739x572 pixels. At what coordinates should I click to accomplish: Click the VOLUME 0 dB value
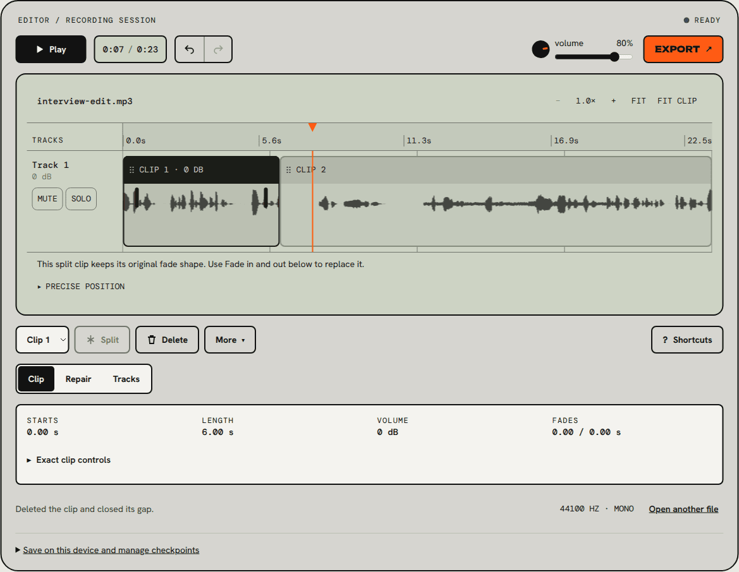tap(388, 432)
